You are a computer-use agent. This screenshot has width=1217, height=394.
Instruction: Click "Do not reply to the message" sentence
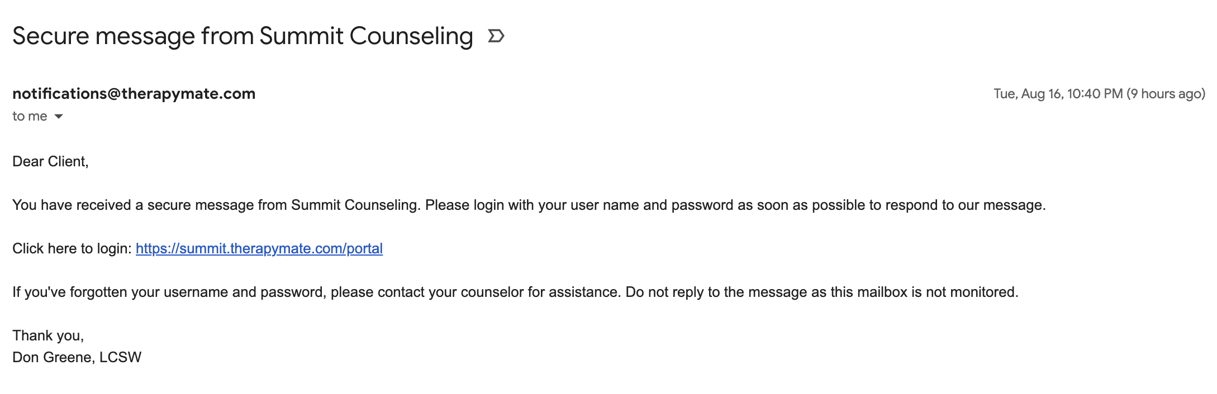coord(822,292)
